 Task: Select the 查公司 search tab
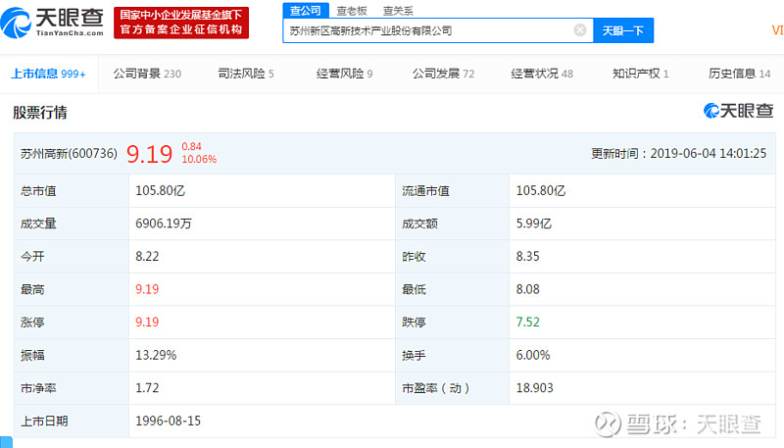point(306,11)
